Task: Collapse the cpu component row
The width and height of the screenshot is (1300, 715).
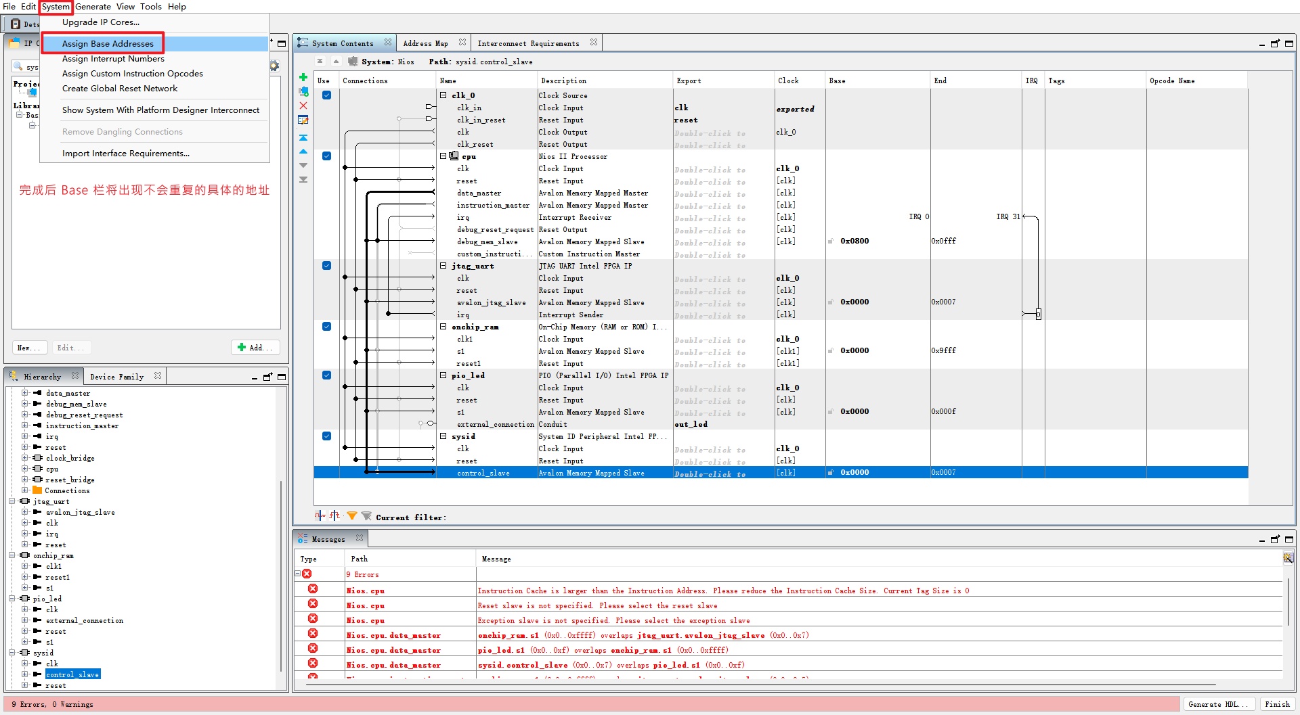Action: pyautogui.click(x=443, y=156)
